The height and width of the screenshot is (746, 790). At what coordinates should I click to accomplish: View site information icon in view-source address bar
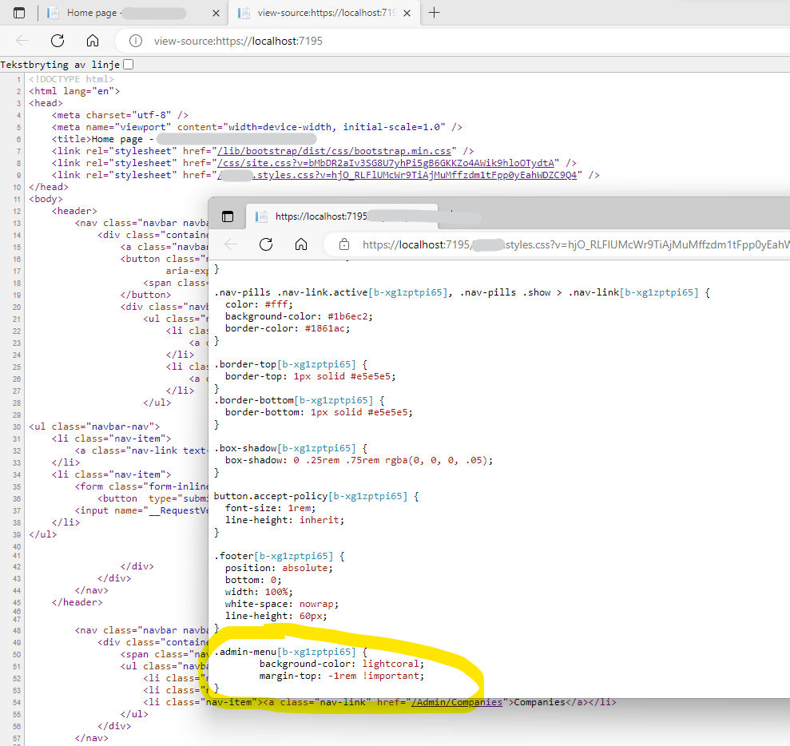pos(136,41)
